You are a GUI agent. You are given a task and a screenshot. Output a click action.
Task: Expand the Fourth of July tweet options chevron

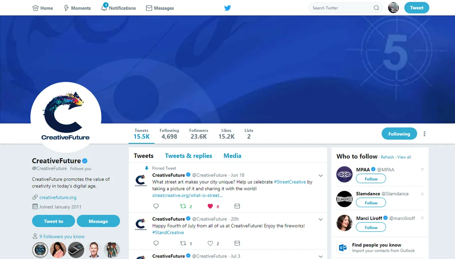(321, 220)
